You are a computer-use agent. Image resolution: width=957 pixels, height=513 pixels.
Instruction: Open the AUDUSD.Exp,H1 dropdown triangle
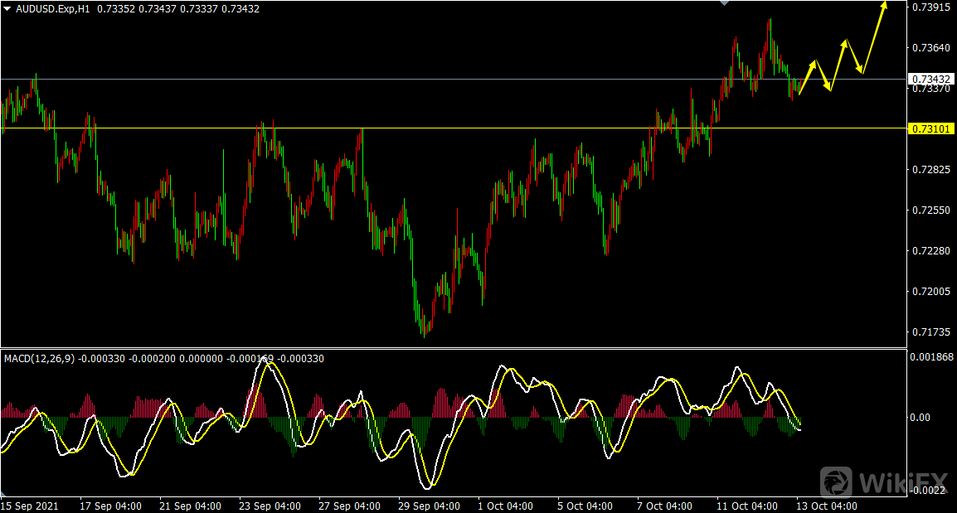[7, 8]
